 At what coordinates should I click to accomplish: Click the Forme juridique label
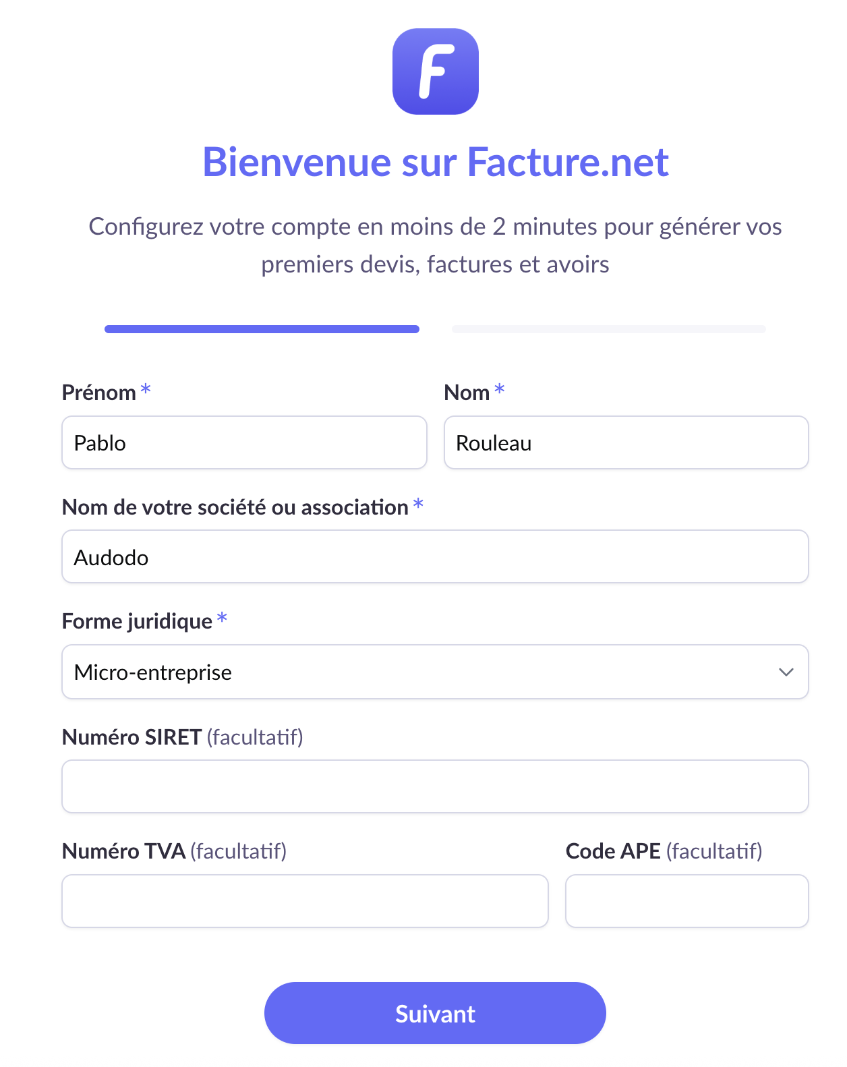click(137, 621)
